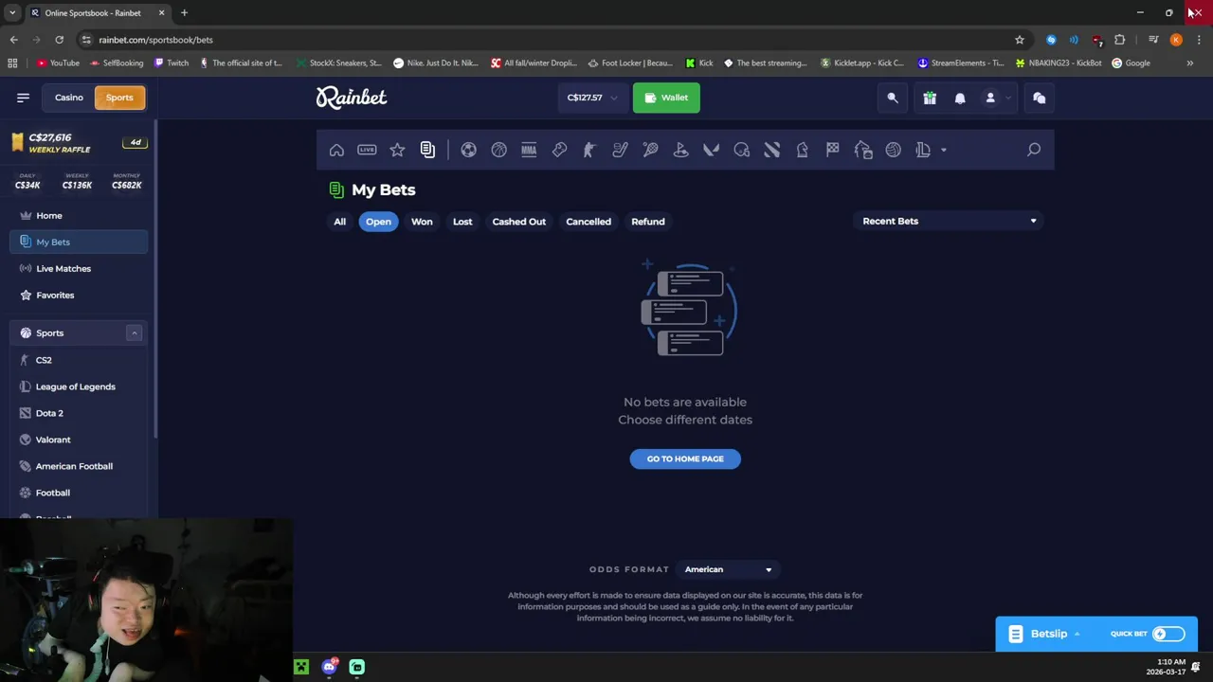1213x682 pixels.
Task: Change odds format from American
Action: tap(727, 569)
